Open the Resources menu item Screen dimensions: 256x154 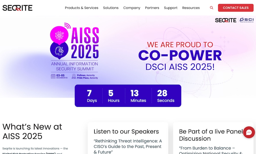pyautogui.click(x=191, y=8)
